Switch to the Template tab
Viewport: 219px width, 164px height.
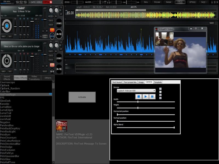(x=158, y=82)
